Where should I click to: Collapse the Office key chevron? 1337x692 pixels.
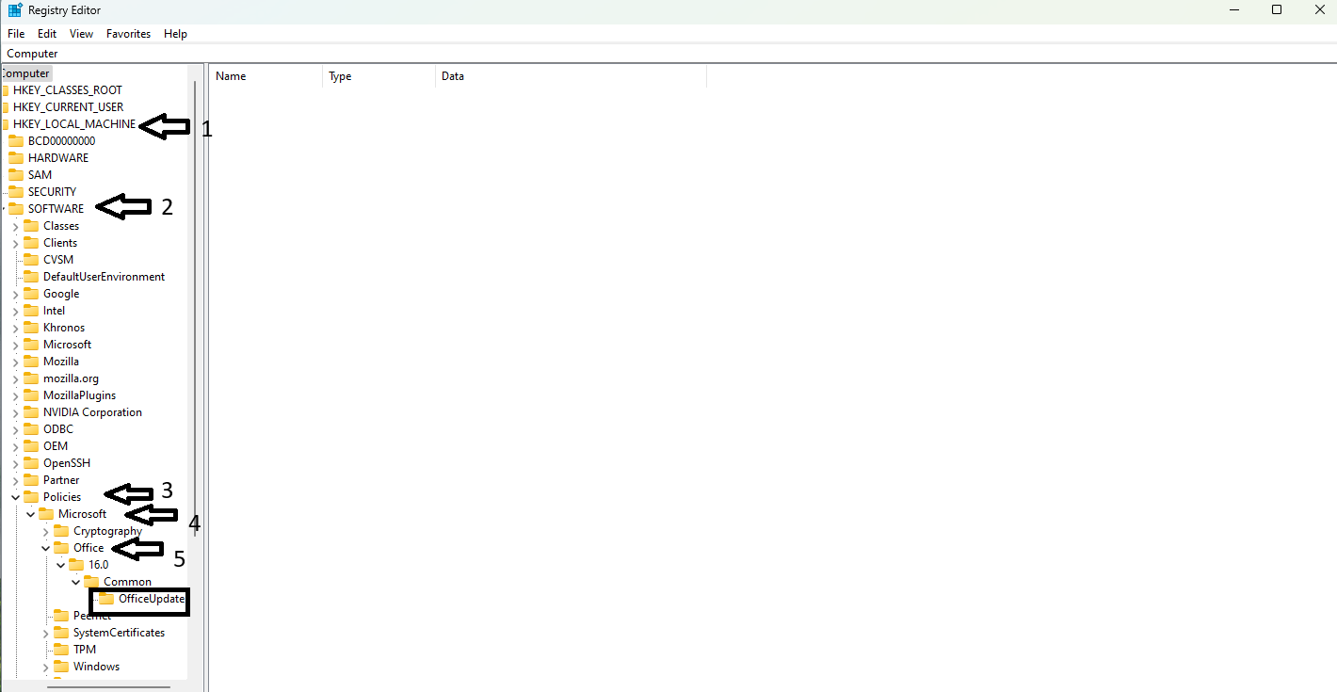tap(45, 548)
